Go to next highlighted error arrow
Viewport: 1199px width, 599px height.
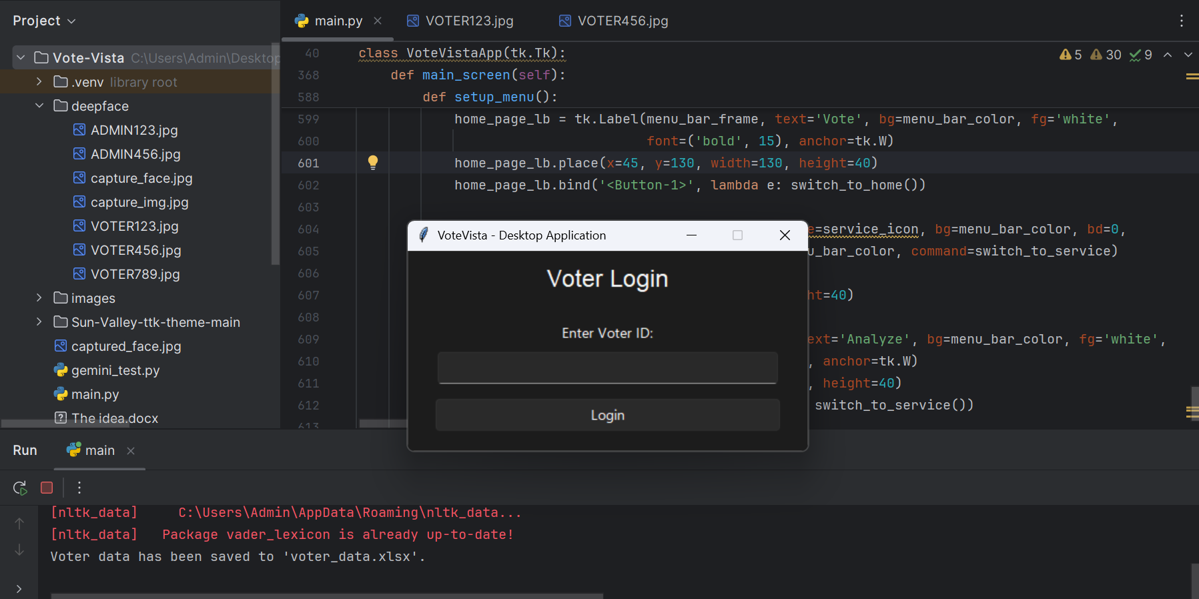[1188, 55]
